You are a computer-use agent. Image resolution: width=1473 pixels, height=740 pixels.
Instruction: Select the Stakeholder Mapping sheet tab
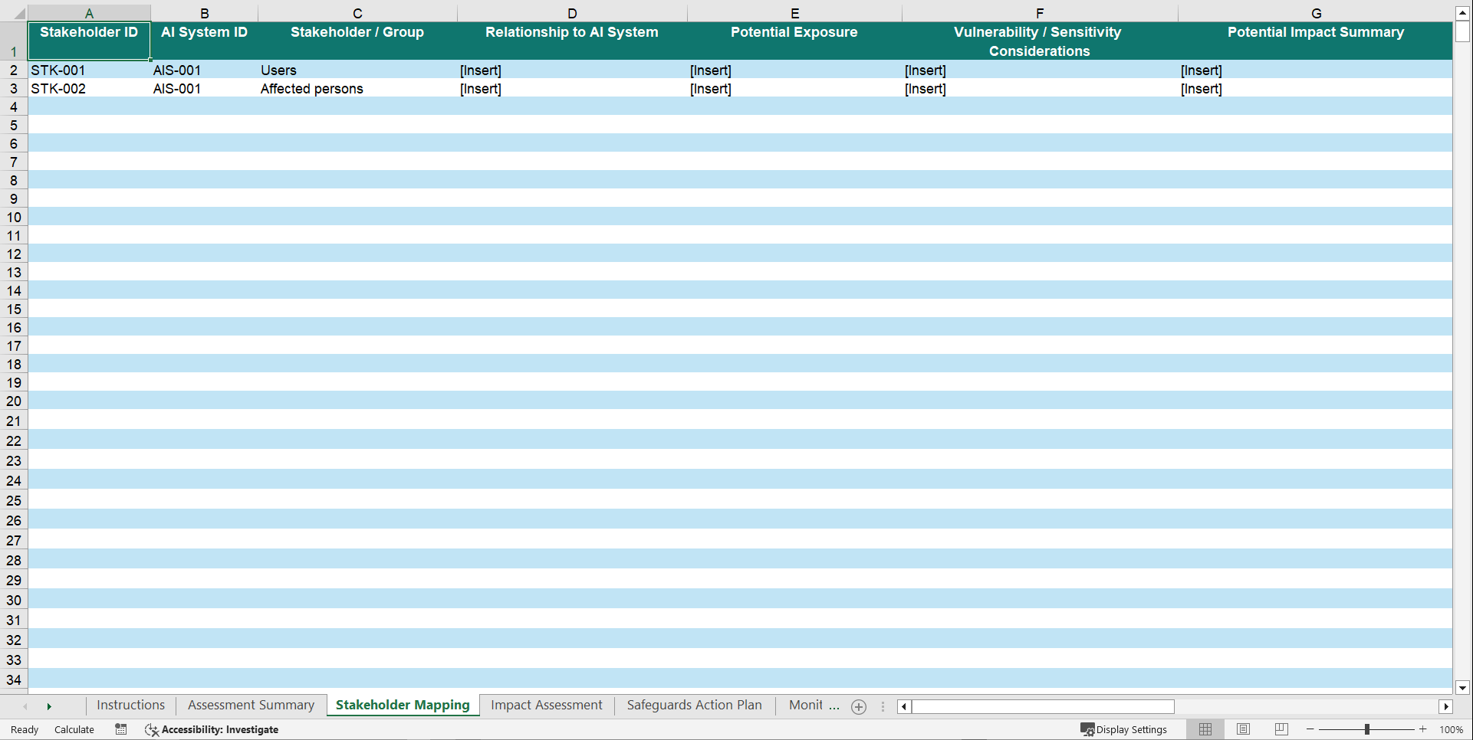click(x=403, y=706)
